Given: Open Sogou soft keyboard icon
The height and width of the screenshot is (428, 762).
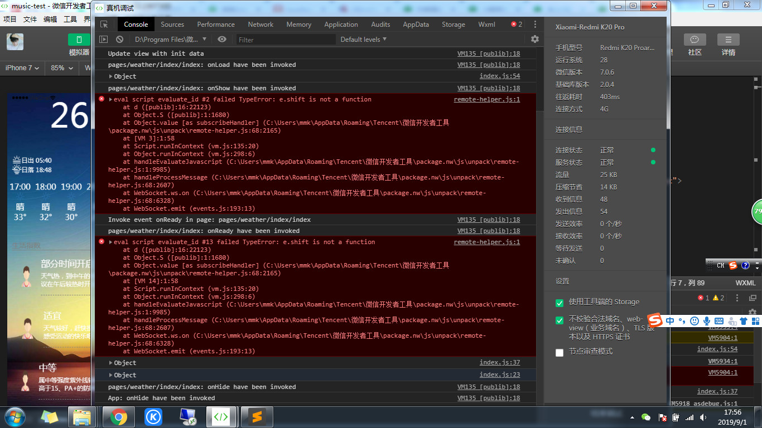Looking at the screenshot, I should (718, 321).
